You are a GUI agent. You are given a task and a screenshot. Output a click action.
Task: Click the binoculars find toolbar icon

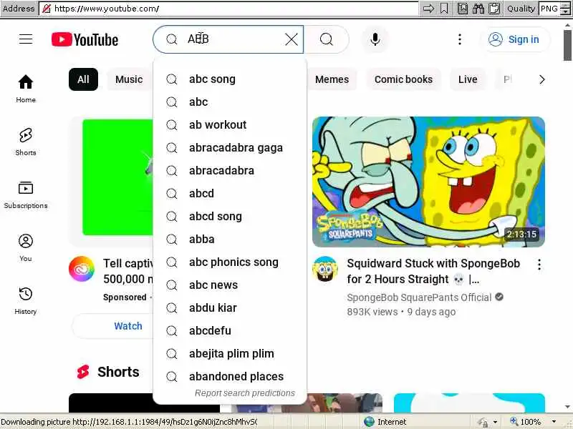coord(478,9)
